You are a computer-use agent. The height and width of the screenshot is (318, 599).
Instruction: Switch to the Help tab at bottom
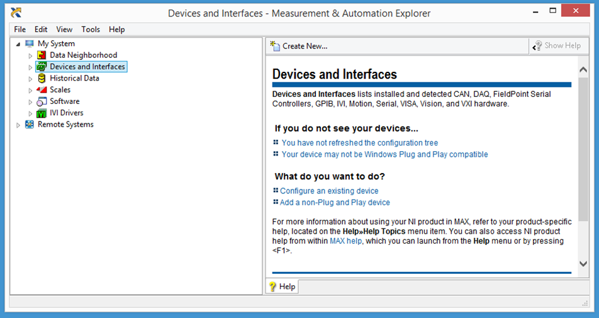(x=282, y=287)
